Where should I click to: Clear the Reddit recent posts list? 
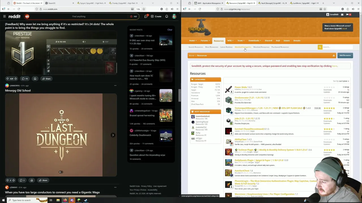170,30
